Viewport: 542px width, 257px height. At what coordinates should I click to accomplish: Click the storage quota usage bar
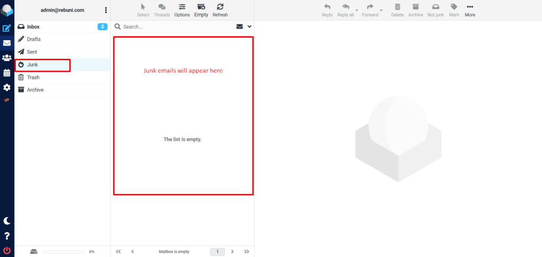tap(63, 252)
